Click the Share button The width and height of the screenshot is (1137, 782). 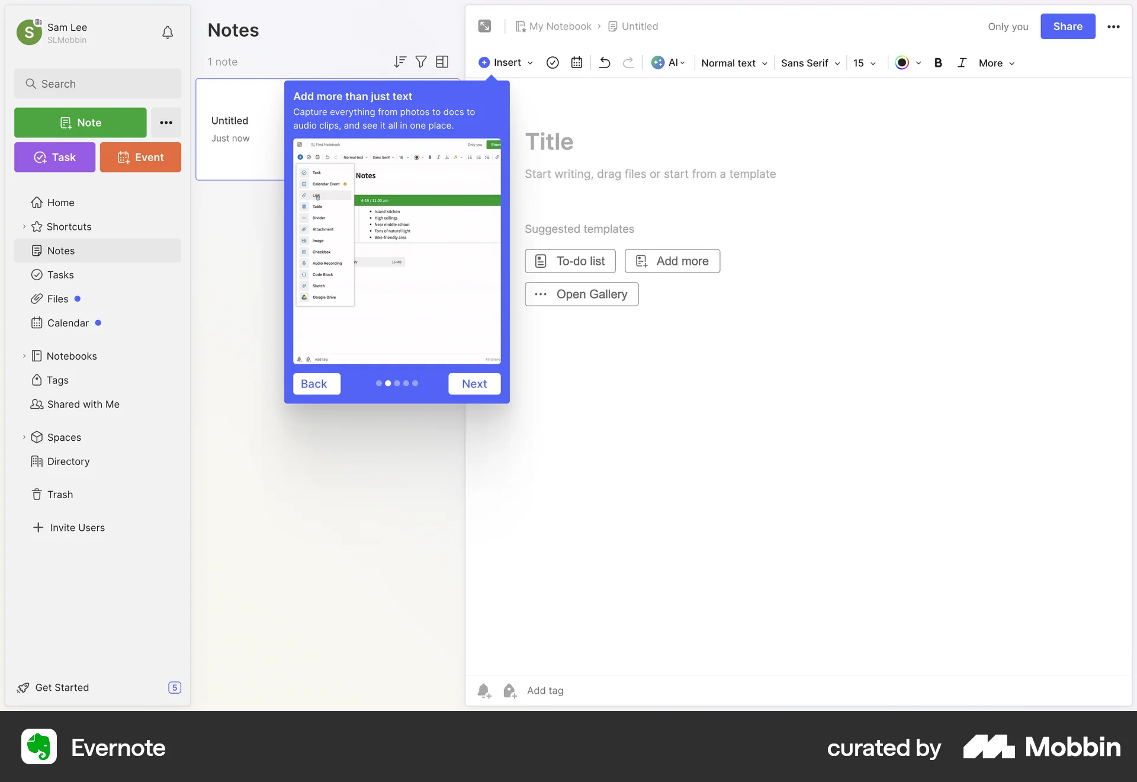[x=1068, y=26]
